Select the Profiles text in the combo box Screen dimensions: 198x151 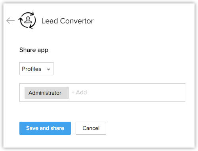coord(32,69)
